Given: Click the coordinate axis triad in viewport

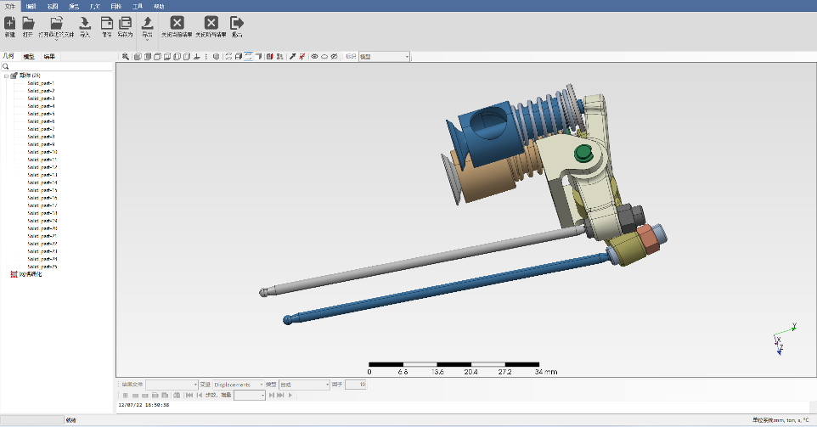Looking at the screenshot, I should tap(784, 339).
